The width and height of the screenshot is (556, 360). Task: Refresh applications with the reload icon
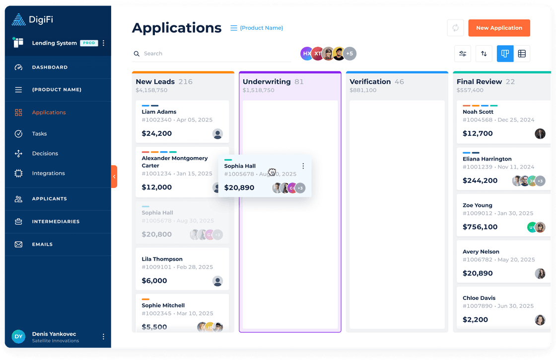455,28
